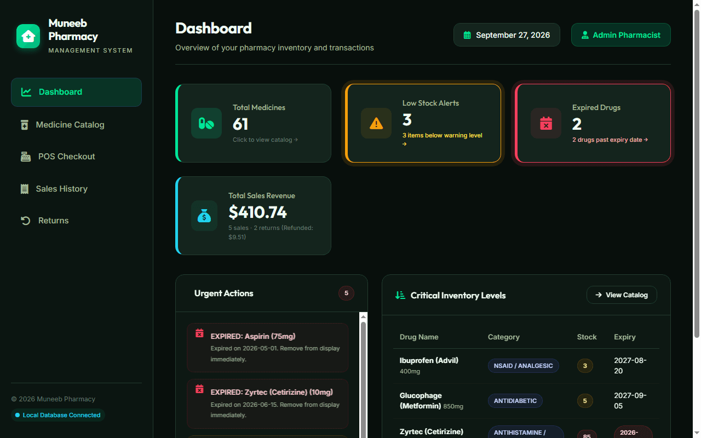Click the Urgent Actions list scrollbar
Screen dimensions: 701x438
tap(363, 378)
